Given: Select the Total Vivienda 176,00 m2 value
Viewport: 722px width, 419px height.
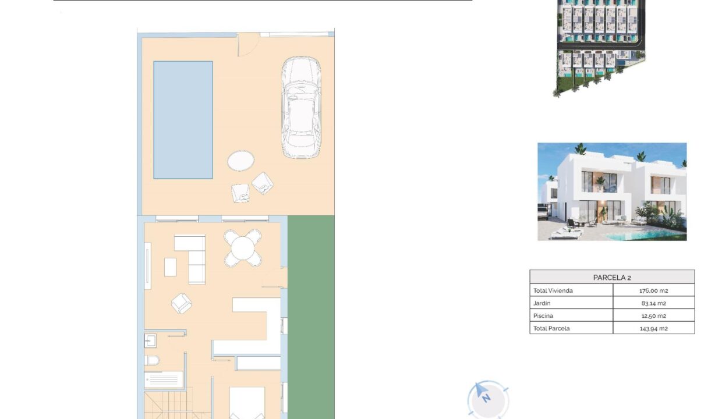Looking at the screenshot, I should [x=654, y=290].
